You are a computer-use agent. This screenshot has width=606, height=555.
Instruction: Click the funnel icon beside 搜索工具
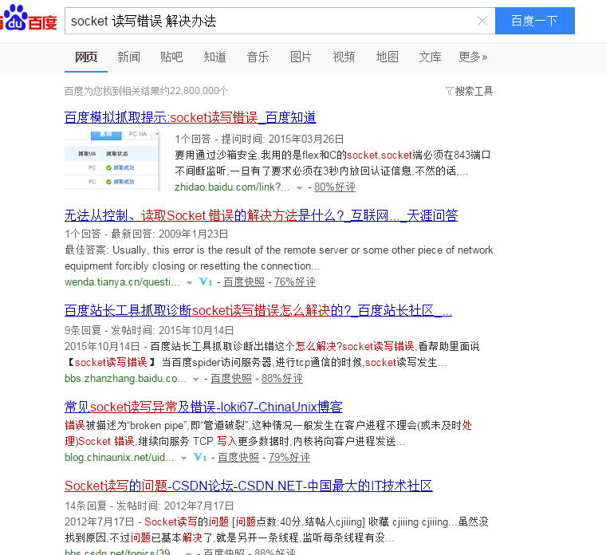449,91
